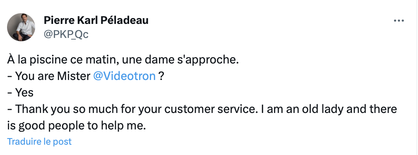This screenshot has height=155, width=418.
Task: Click Pierre Karl Péladeau's round profile photo
Action: 21,27
